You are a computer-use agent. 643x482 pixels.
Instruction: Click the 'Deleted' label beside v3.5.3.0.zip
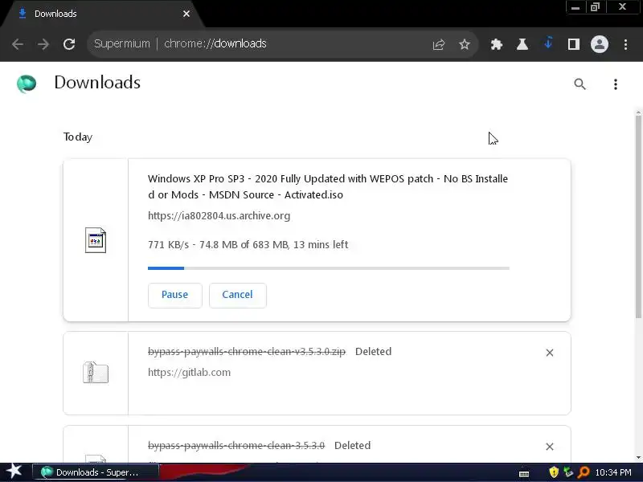coord(373,352)
